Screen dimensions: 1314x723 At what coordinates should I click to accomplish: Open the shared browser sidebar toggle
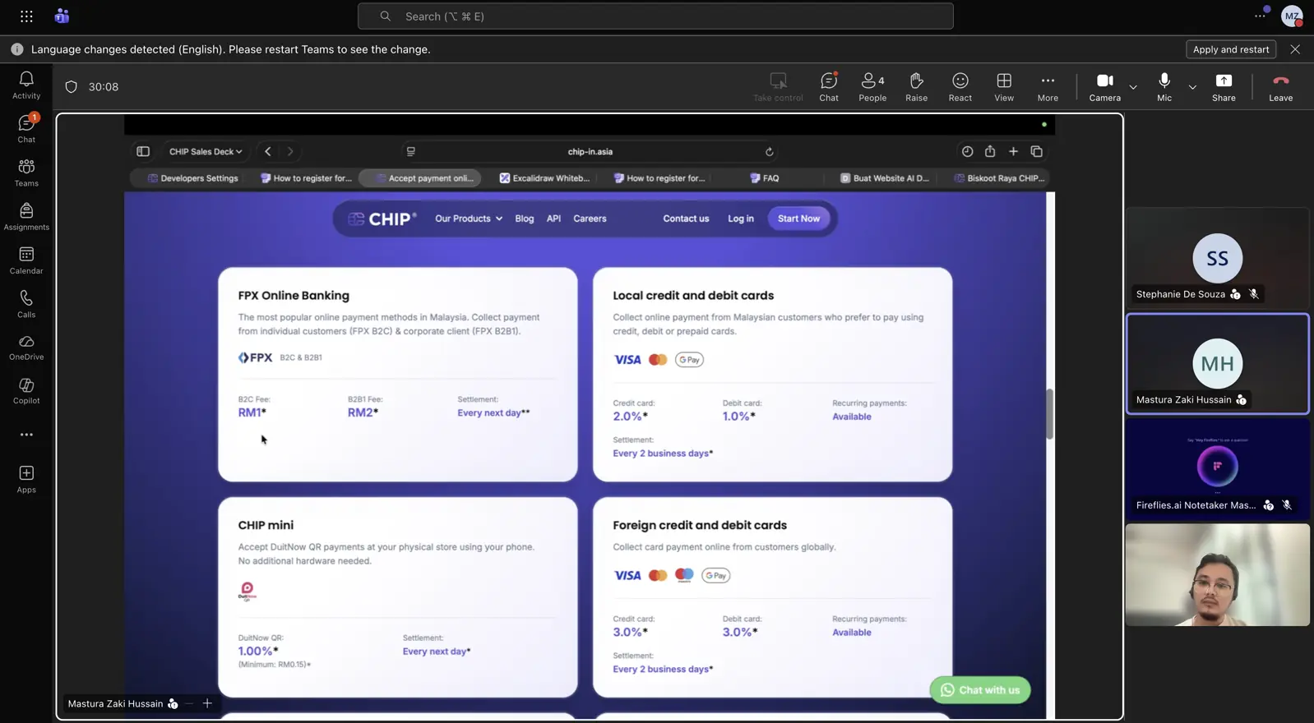(x=143, y=152)
